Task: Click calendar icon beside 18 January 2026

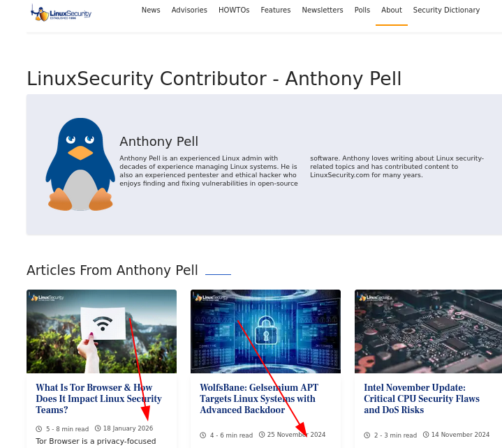Action: pyautogui.click(x=98, y=428)
